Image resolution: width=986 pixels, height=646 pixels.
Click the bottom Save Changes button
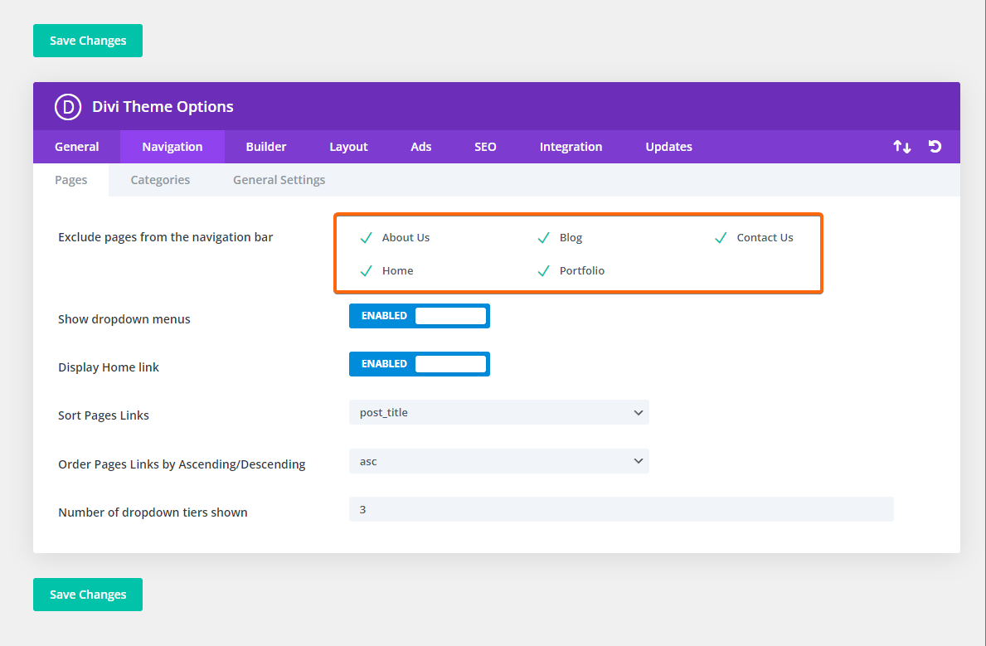[88, 595]
